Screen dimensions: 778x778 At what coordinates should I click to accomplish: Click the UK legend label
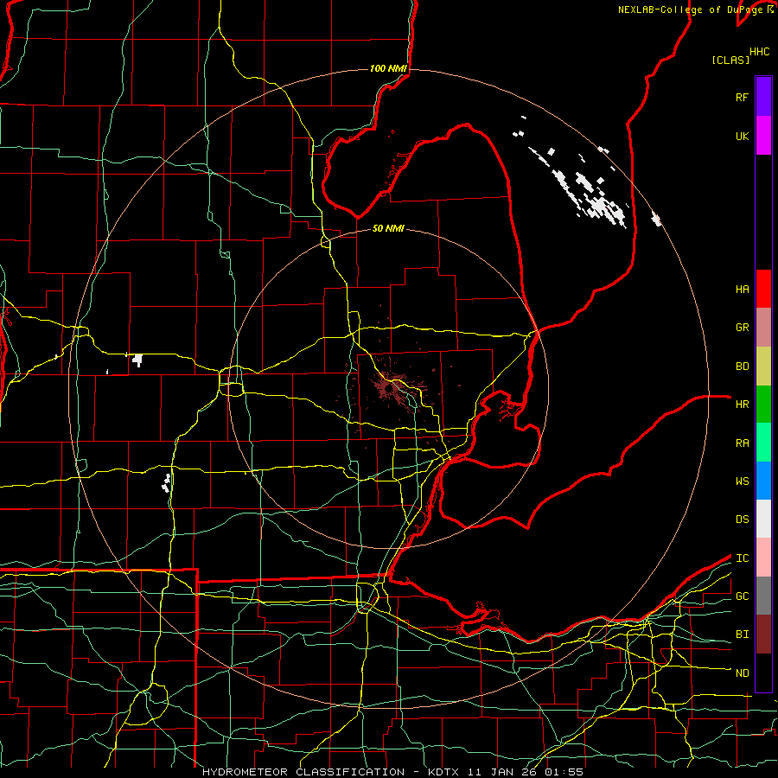pyautogui.click(x=742, y=136)
